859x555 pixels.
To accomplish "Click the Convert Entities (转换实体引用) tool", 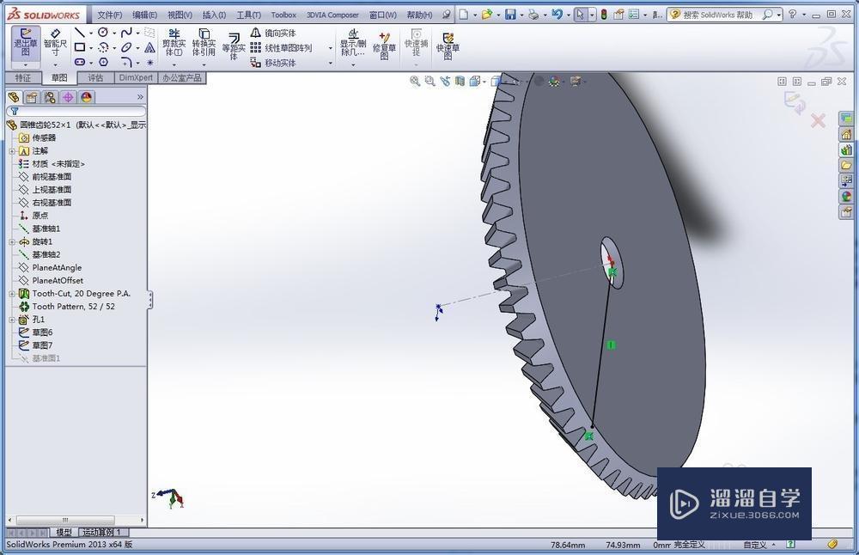I will tap(204, 43).
